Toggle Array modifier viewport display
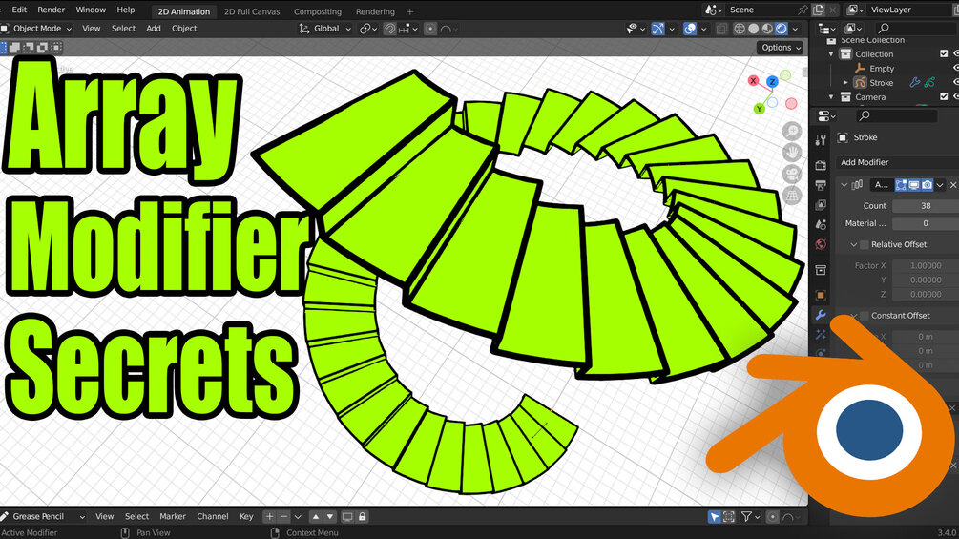959x539 pixels. pos(914,184)
